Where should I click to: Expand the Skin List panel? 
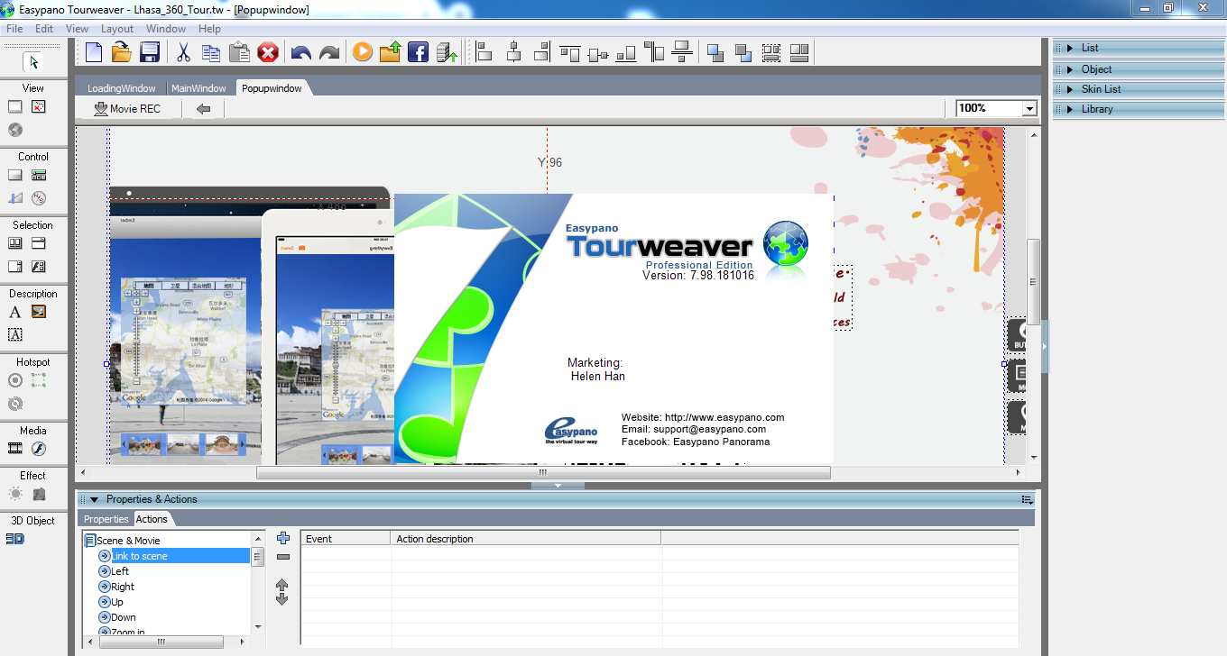[1068, 89]
